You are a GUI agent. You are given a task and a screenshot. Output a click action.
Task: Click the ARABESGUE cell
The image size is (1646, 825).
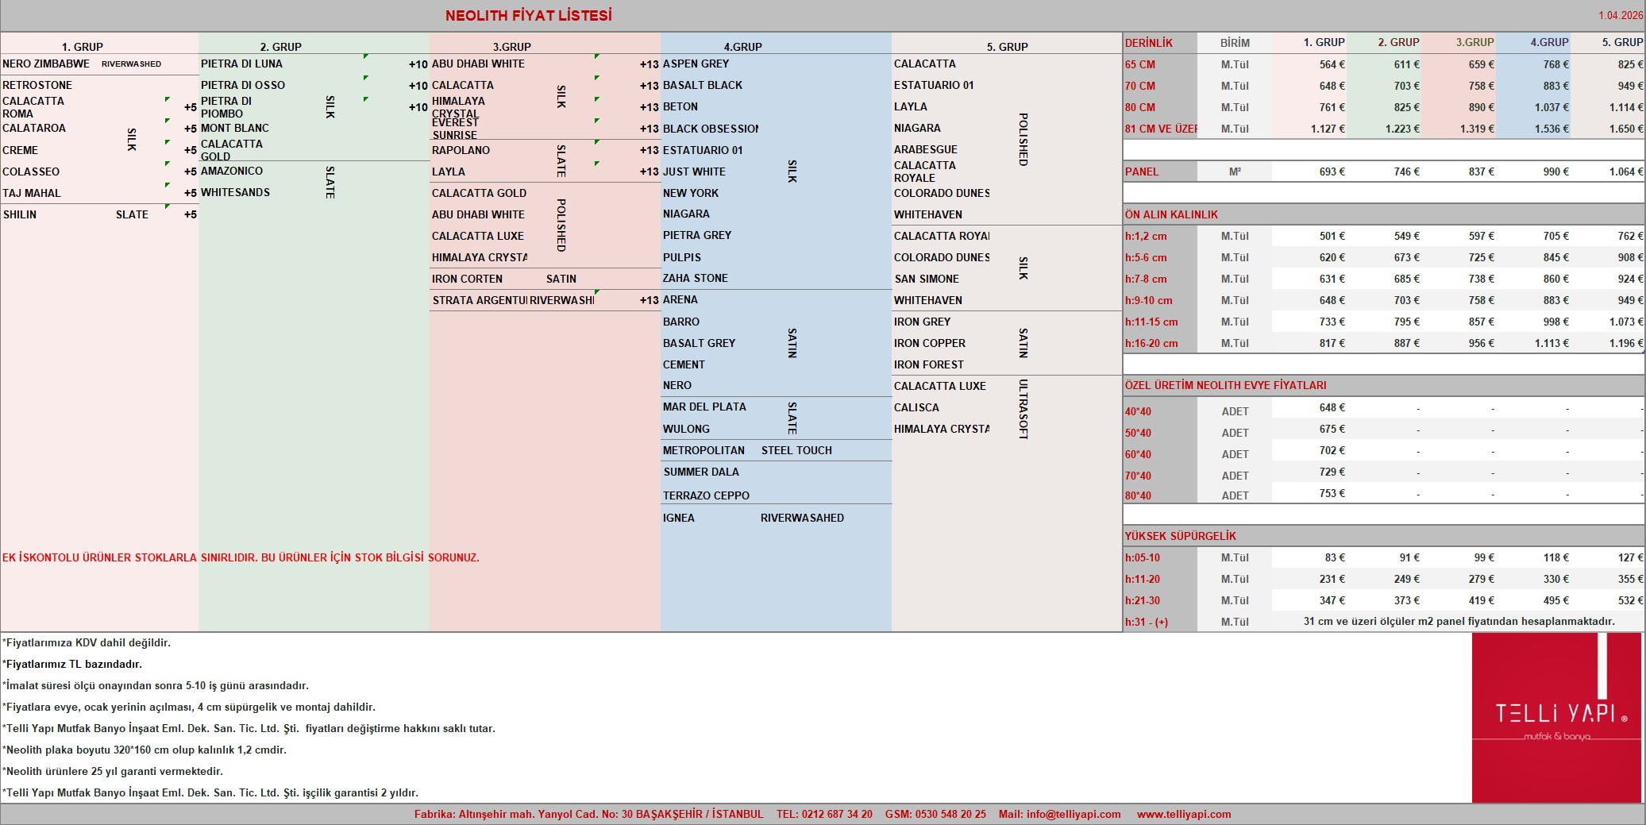pyautogui.click(x=926, y=149)
